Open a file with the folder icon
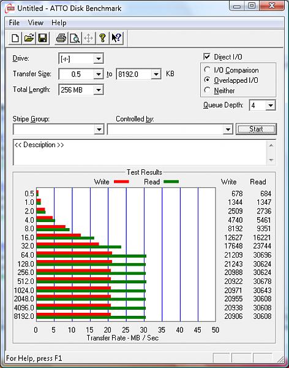Viewport: 289px width, 368px height. (29, 38)
